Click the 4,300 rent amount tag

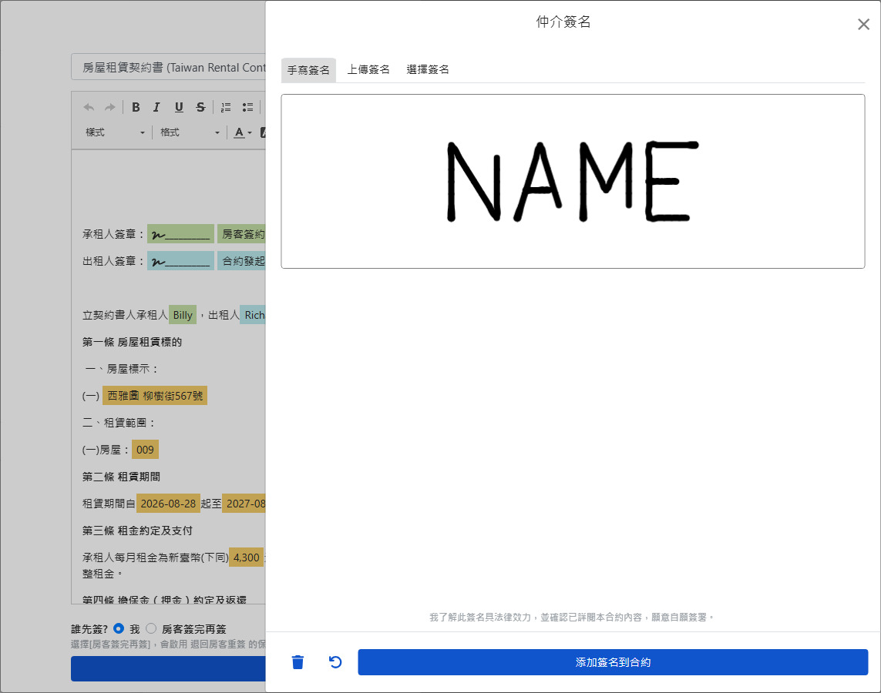click(x=246, y=557)
